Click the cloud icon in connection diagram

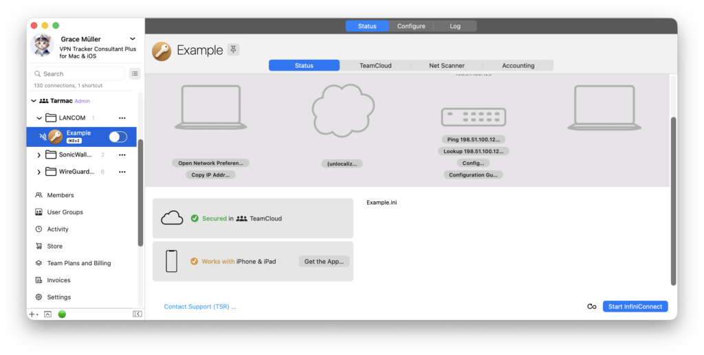(x=343, y=110)
